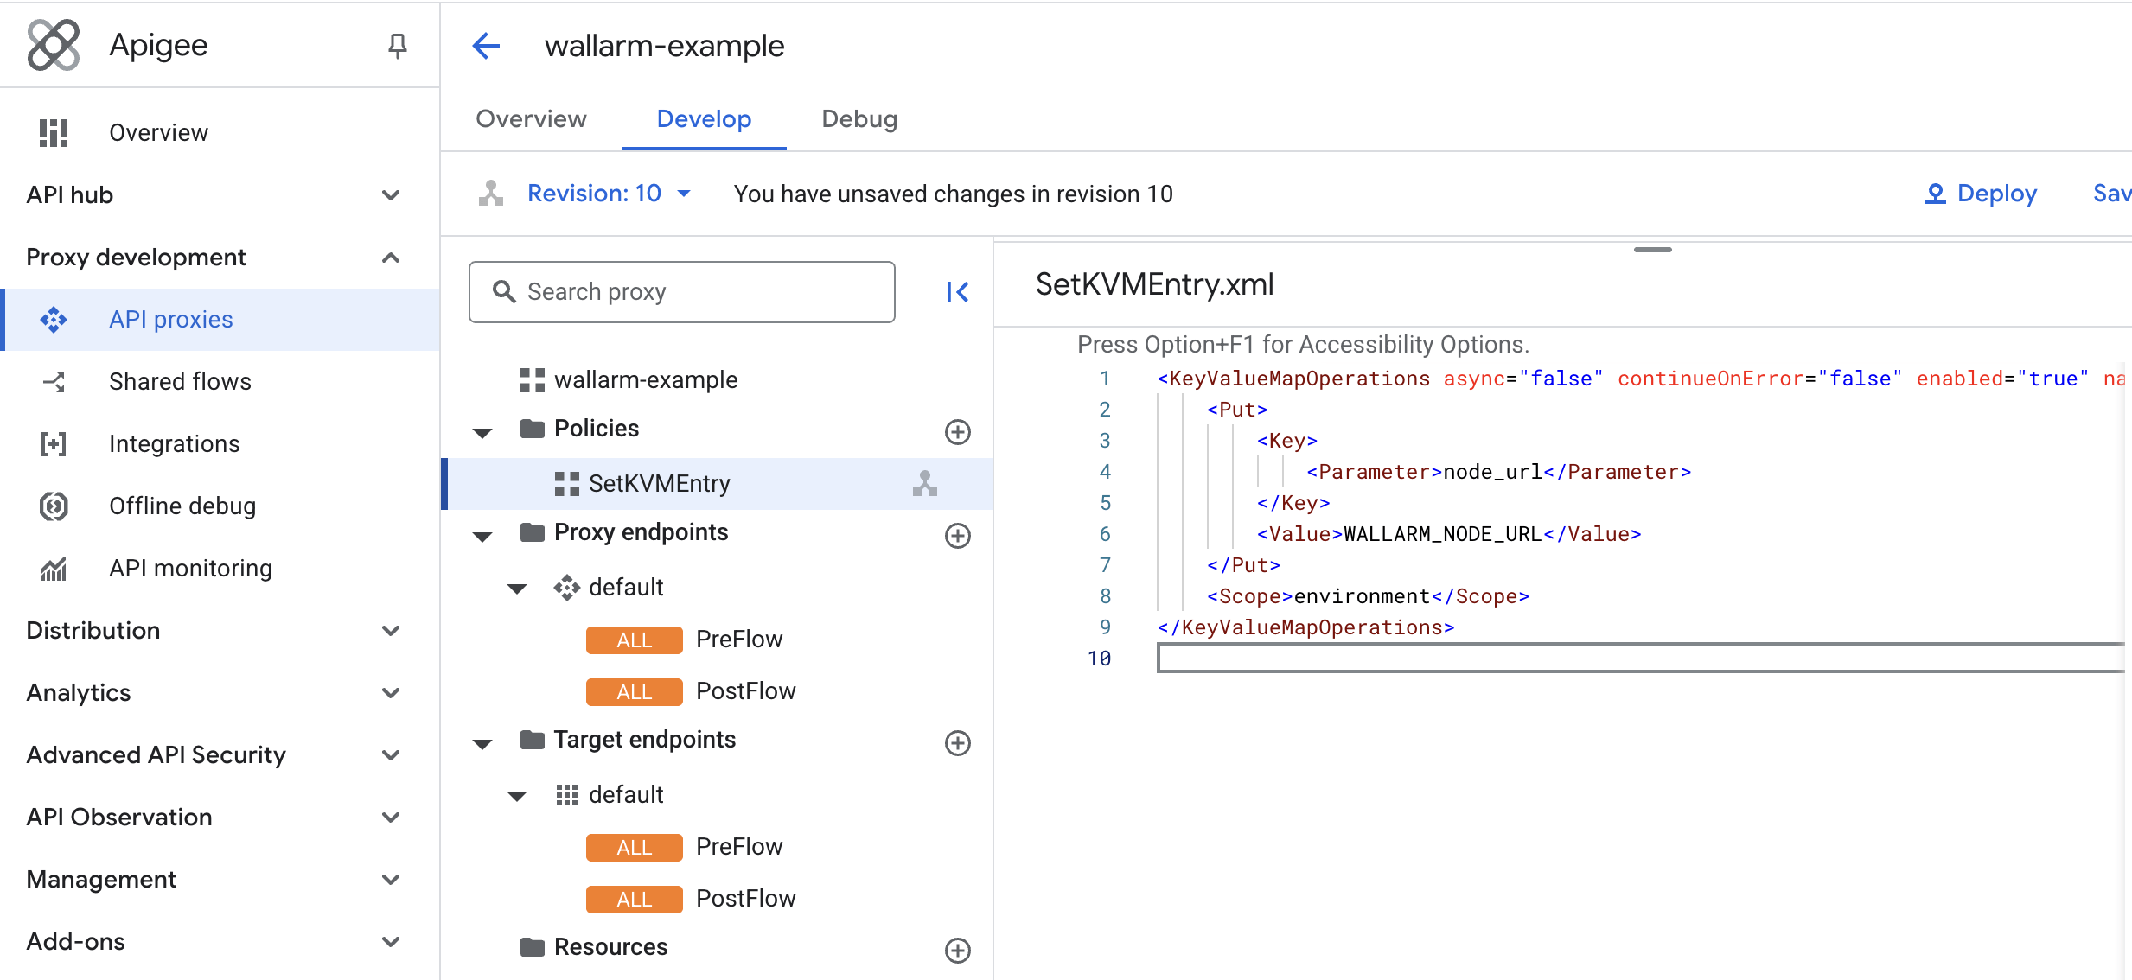Click the plus icon next to Target endpoints
Screen dimensions: 2132x980
957,742
